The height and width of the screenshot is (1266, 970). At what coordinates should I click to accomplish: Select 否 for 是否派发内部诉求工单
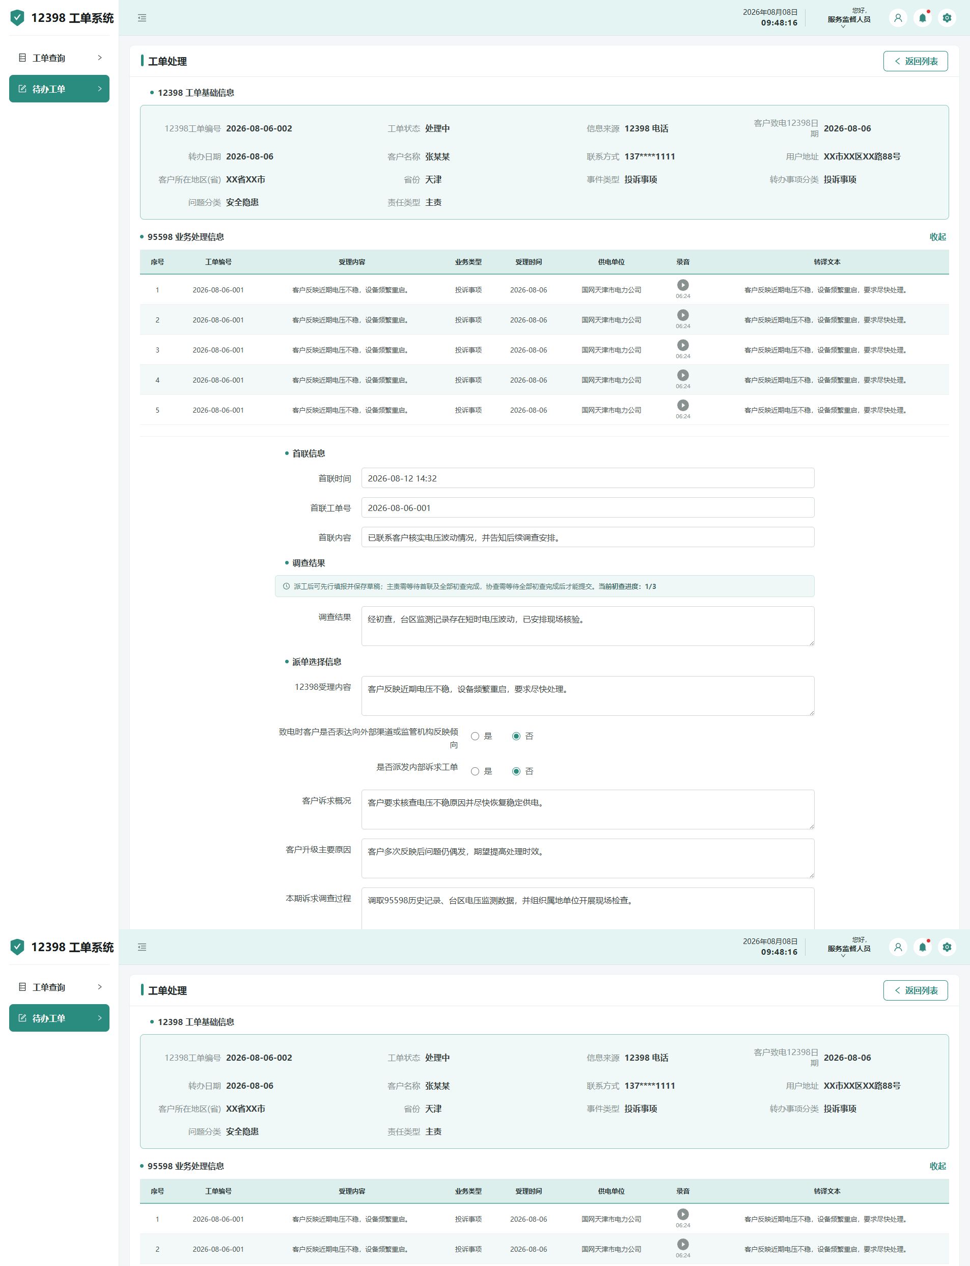516,772
